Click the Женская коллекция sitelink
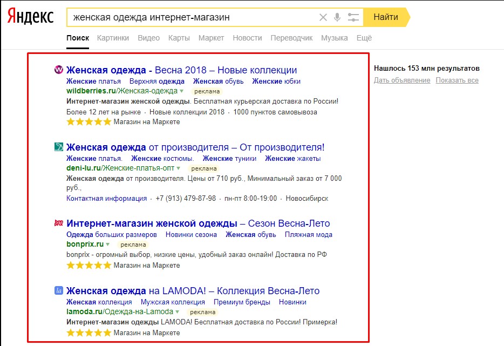 [x=99, y=302]
